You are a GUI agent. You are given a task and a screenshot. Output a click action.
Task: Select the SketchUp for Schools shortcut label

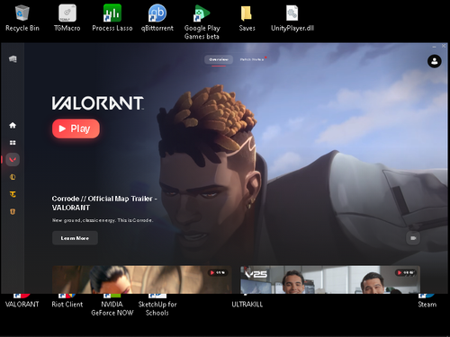[157, 308]
